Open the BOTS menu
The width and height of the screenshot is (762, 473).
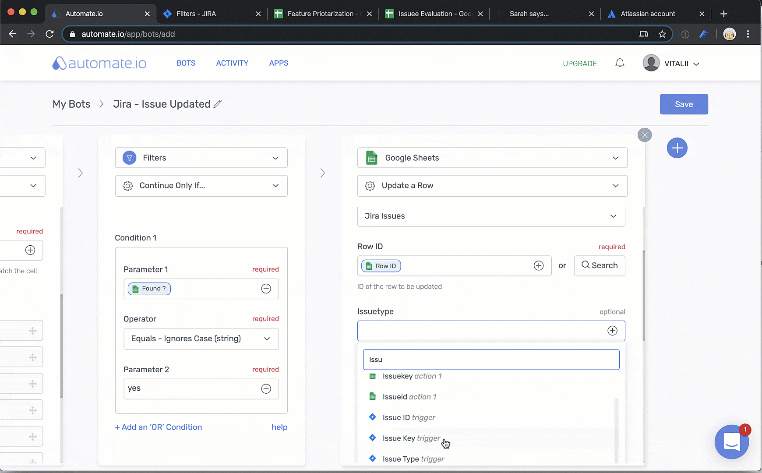[186, 63]
